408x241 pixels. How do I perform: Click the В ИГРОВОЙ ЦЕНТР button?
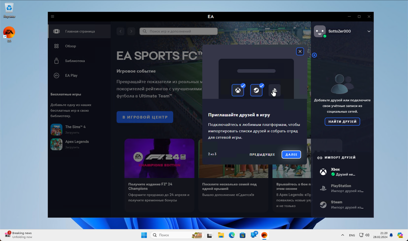tap(145, 117)
